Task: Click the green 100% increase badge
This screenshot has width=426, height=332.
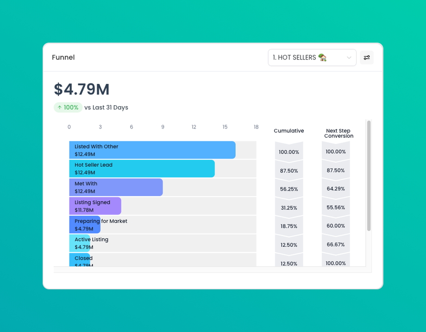Action: click(68, 108)
